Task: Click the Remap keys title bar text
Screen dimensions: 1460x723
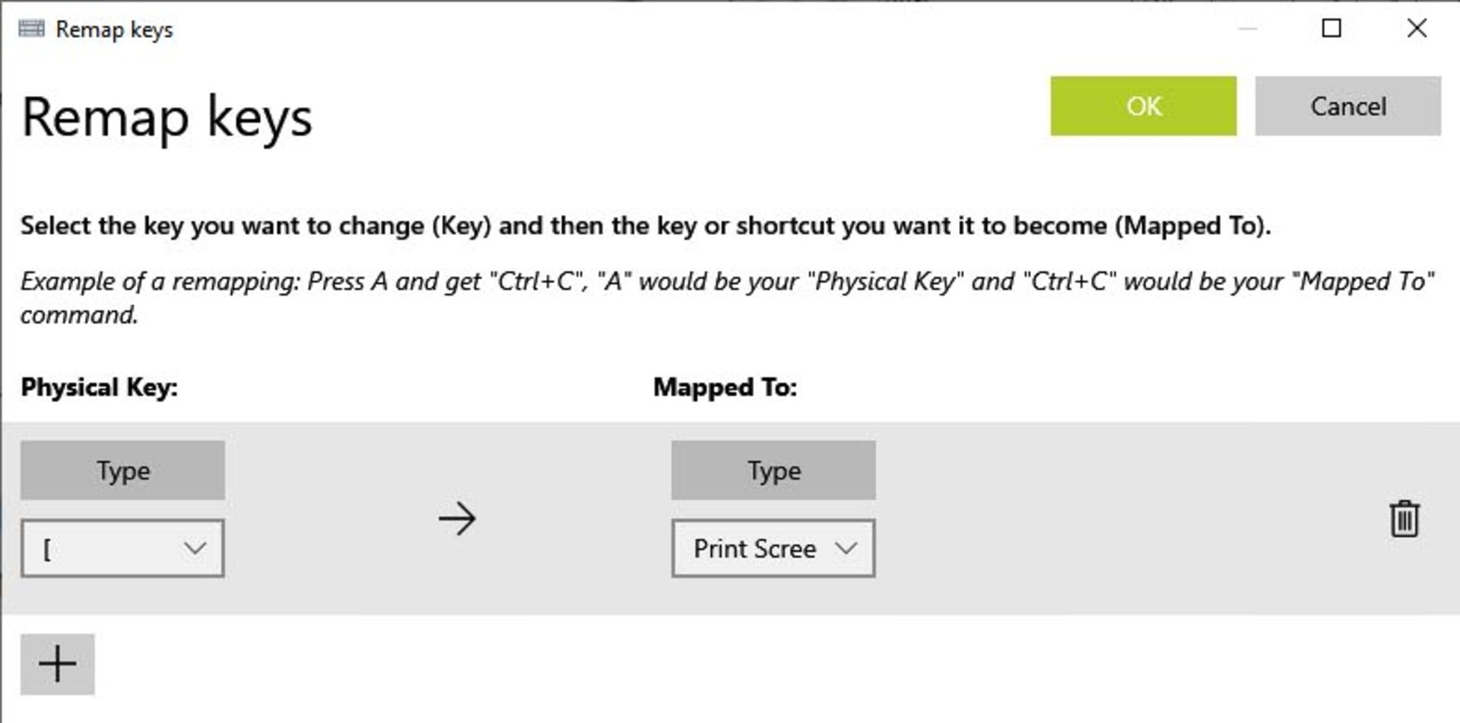Action: (114, 28)
